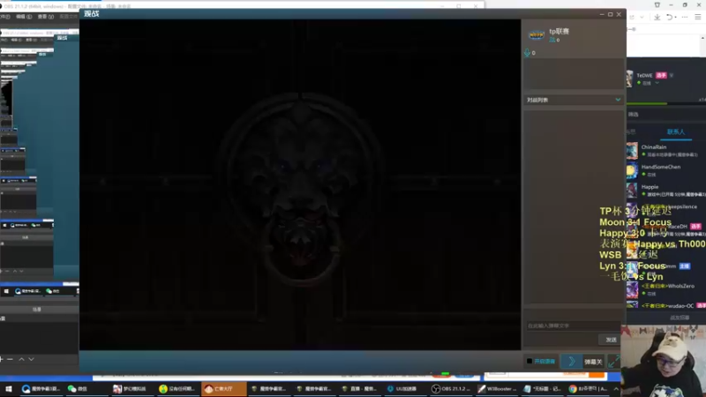Viewport: 706px width, 397px height.
Task: Click the OBS remove source minus button
Action: 10,359
